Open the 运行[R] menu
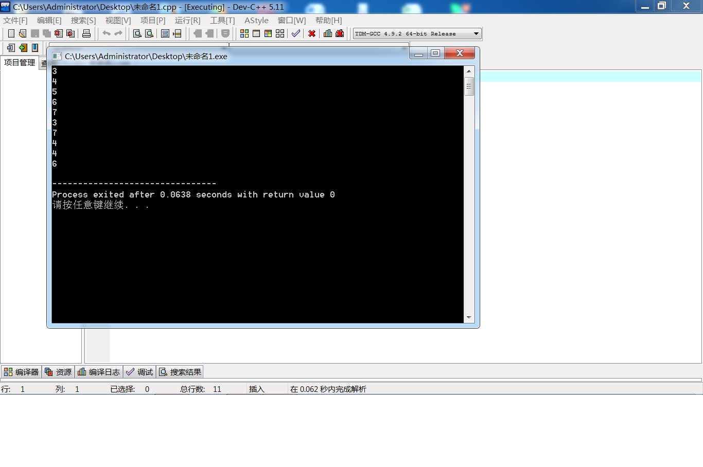The height and width of the screenshot is (467, 703). click(188, 20)
